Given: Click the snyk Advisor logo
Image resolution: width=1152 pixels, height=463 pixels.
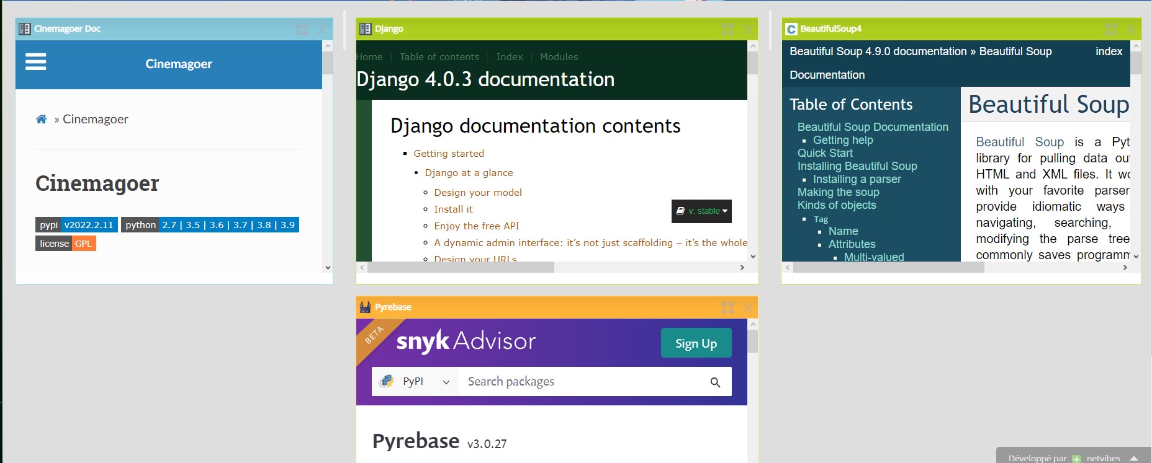Looking at the screenshot, I should [466, 341].
